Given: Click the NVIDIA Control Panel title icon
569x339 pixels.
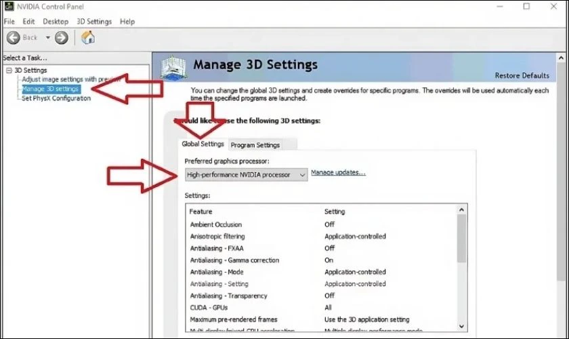Looking at the screenshot, I should 9,6.
